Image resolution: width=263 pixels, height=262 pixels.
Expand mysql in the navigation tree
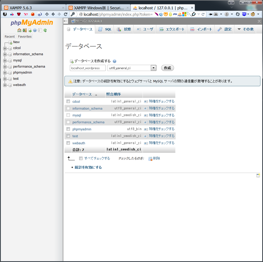click(x=5, y=61)
